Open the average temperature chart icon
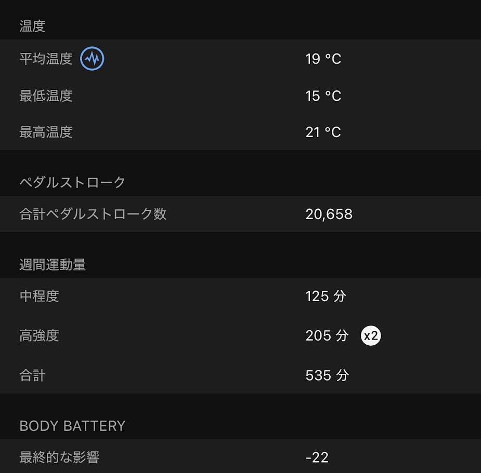481x473 pixels. (x=92, y=59)
